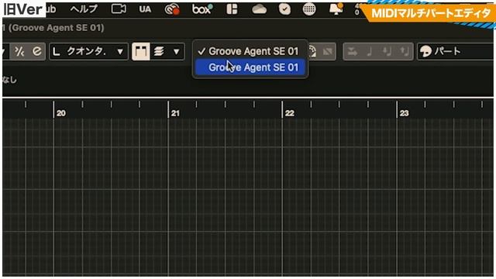Select the checked Groove Agent SE 01 entry
496x279 pixels.
click(x=250, y=51)
